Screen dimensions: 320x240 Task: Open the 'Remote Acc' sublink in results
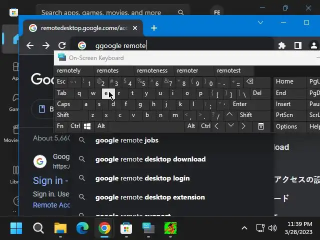[51, 205]
